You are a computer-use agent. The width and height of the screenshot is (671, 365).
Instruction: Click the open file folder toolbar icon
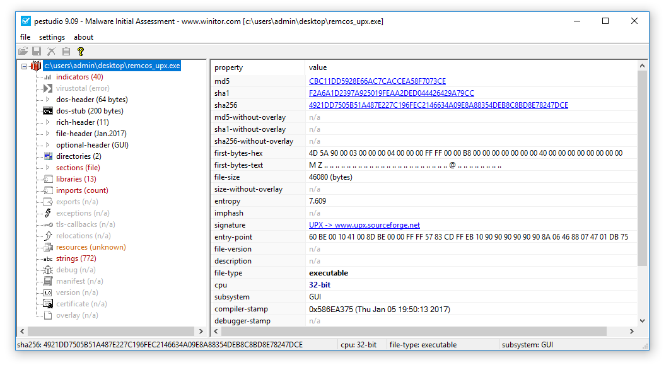tap(23, 52)
